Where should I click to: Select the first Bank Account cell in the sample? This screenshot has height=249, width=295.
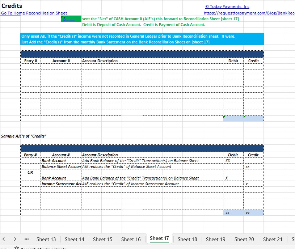coord(61,161)
